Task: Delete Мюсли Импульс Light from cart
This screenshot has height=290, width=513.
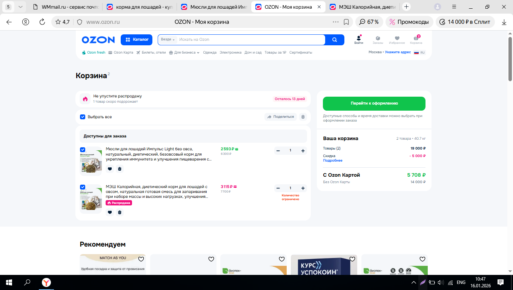Action: point(120,169)
